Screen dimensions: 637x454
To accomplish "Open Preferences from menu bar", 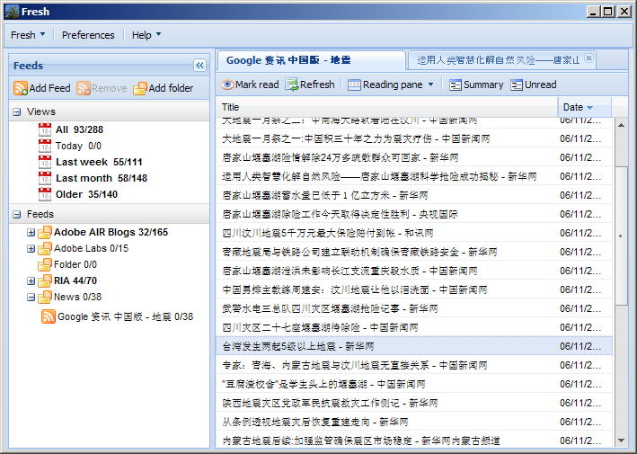I will click(88, 35).
